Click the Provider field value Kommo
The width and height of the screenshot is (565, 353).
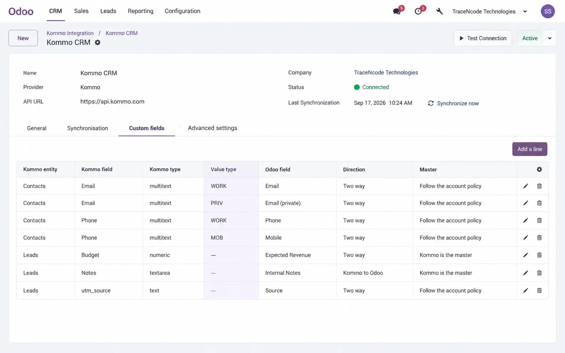click(x=90, y=87)
